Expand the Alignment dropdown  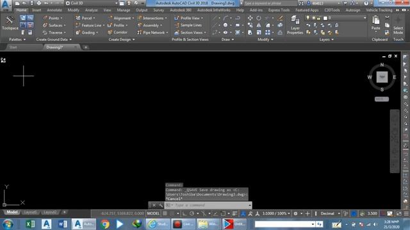pyautogui.click(x=133, y=19)
